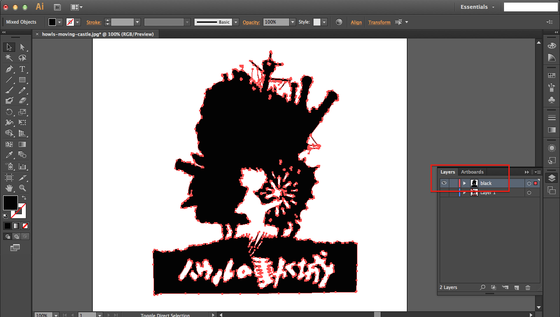
Task: Select the Selection tool (black arrow)
Action: point(9,47)
